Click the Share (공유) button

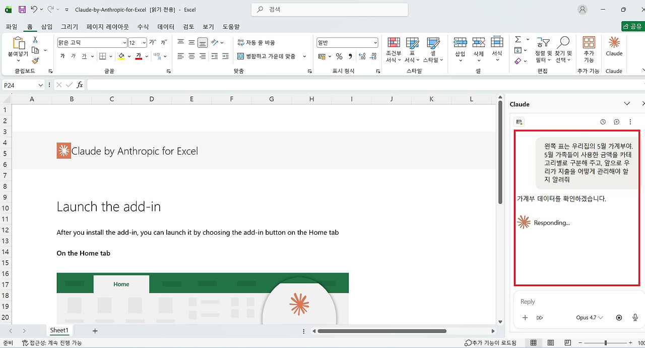[633, 26]
